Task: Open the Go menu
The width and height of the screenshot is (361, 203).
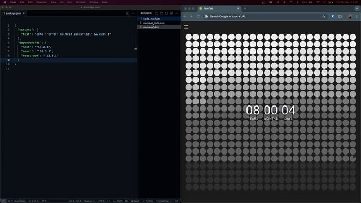Action: click(x=61, y=2)
